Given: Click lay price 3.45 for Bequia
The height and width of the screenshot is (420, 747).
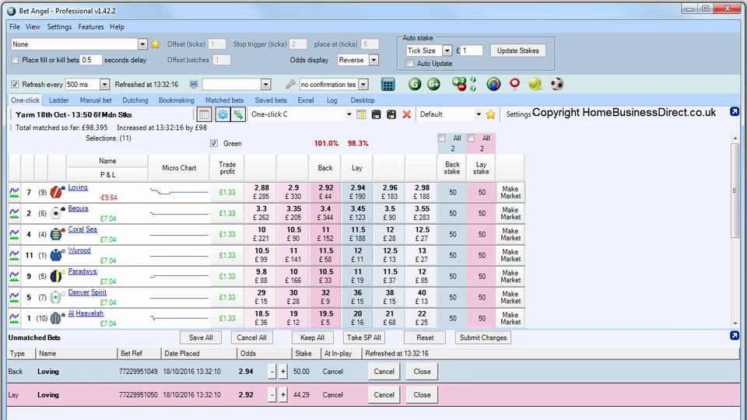Looking at the screenshot, I should (x=357, y=213).
